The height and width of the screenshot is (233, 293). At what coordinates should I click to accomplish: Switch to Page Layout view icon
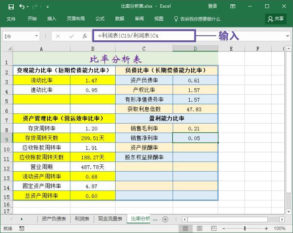click(x=199, y=228)
